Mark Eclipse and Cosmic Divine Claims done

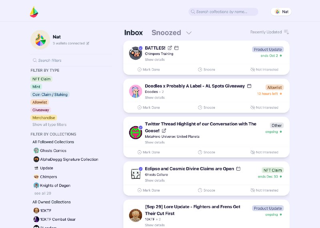point(148,190)
